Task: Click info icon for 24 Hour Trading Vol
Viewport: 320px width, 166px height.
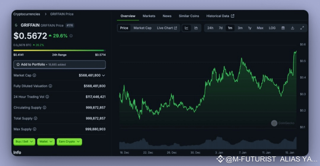Action: (x=47, y=97)
